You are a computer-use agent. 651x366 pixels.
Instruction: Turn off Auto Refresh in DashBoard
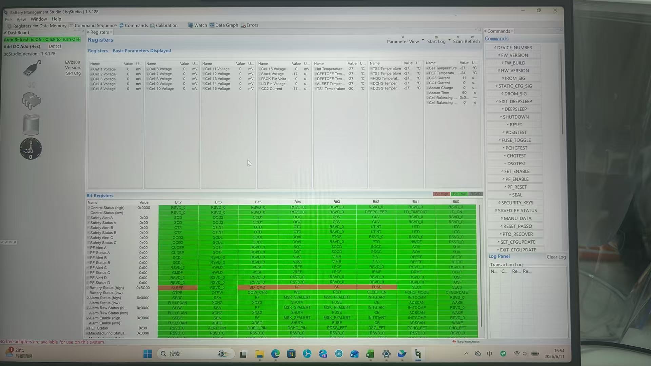[42, 39]
